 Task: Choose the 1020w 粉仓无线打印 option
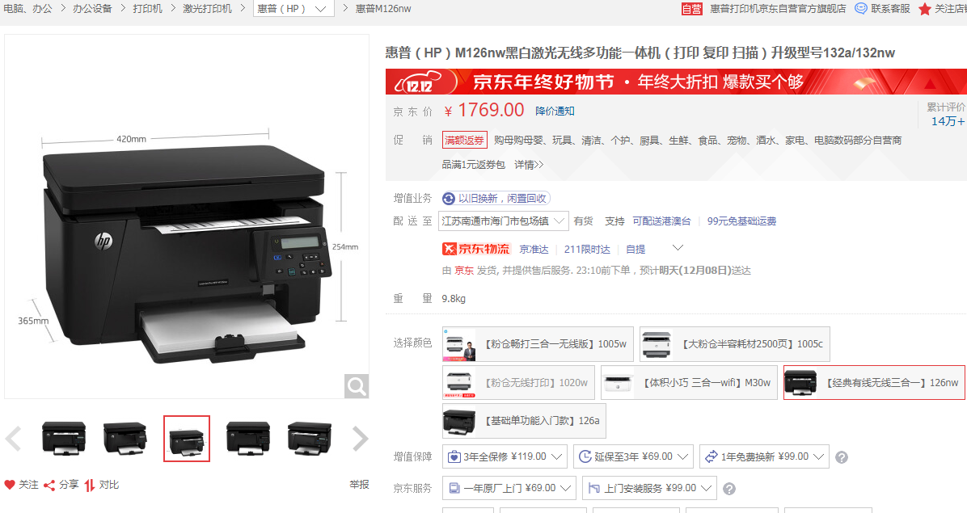pos(518,382)
